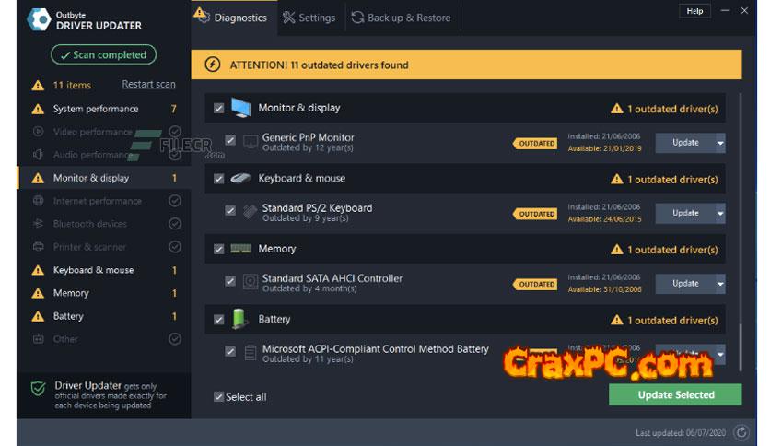The image size is (770, 446).
Task: Click the Printer & scanner sidebar icon
Action: [39, 247]
